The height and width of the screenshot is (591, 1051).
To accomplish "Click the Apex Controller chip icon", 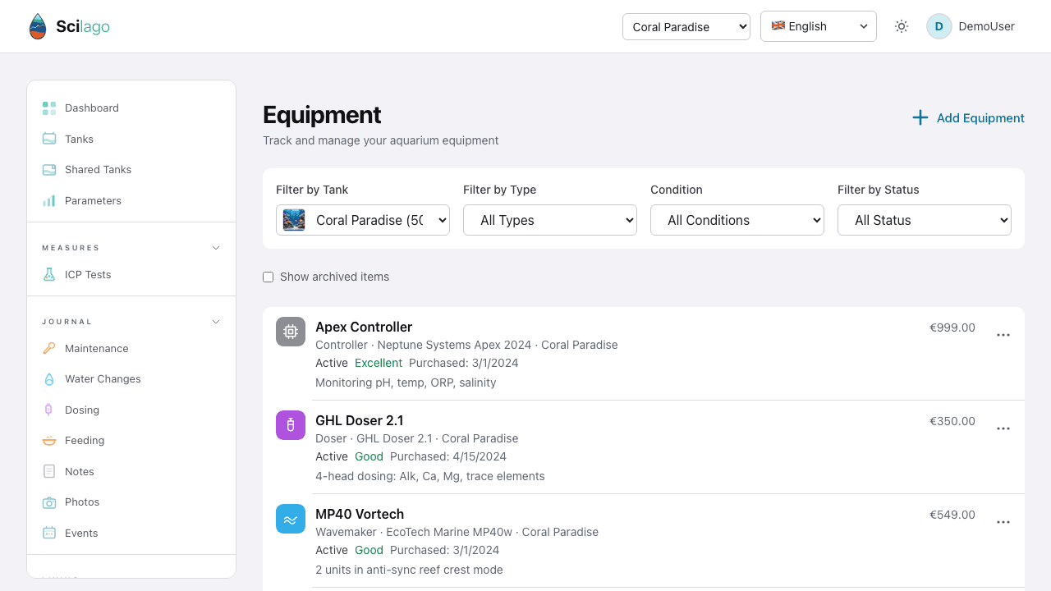I will pyautogui.click(x=291, y=332).
